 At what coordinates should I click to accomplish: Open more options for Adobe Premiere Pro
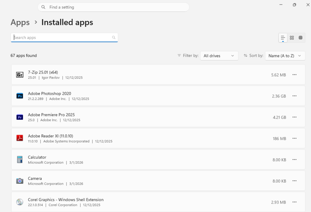coord(294,117)
